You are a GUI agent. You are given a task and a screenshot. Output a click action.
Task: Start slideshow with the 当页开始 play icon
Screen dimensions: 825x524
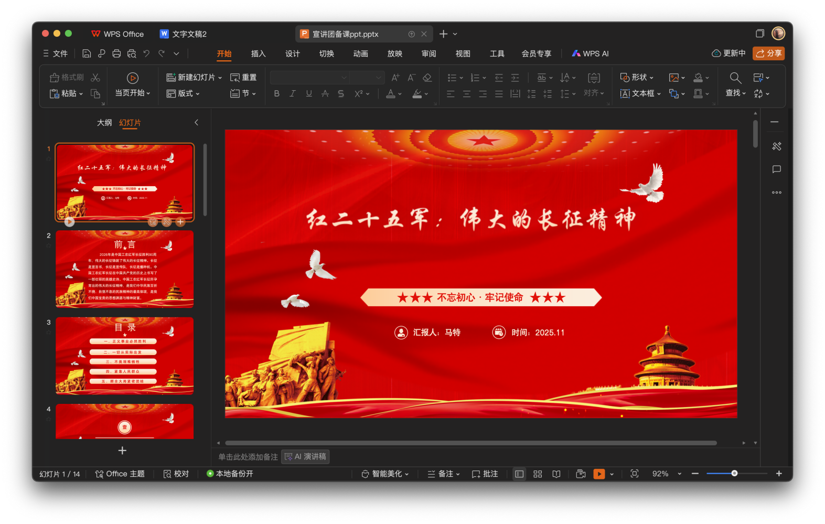pos(133,78)
